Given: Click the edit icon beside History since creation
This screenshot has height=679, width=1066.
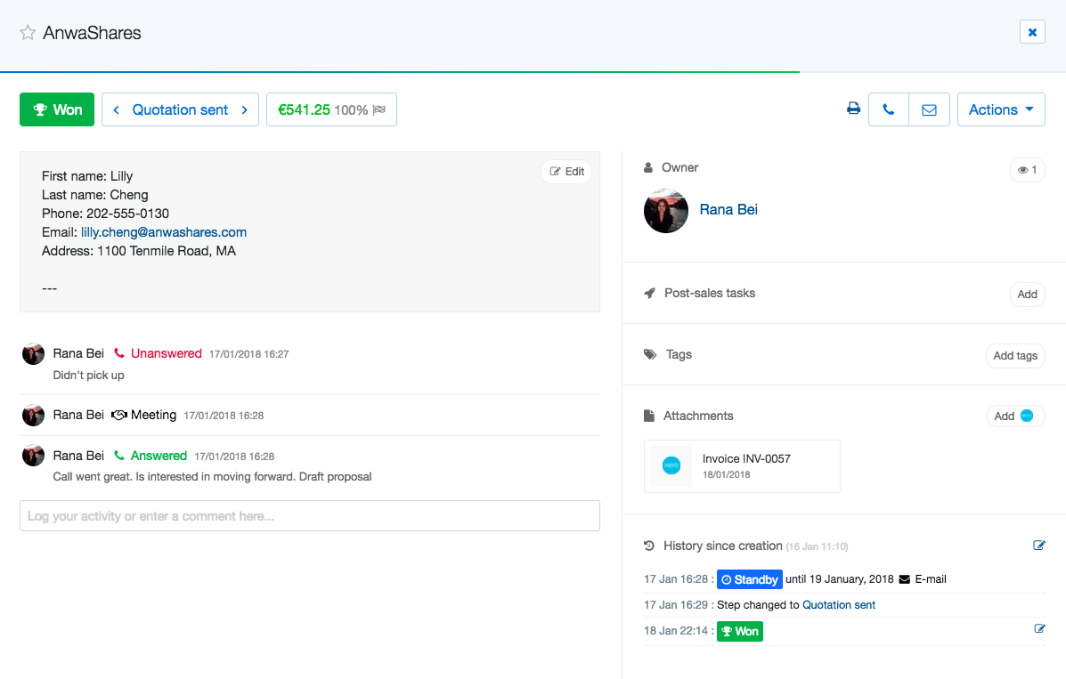Looking at the screenshot, I should coord(1038,546).
